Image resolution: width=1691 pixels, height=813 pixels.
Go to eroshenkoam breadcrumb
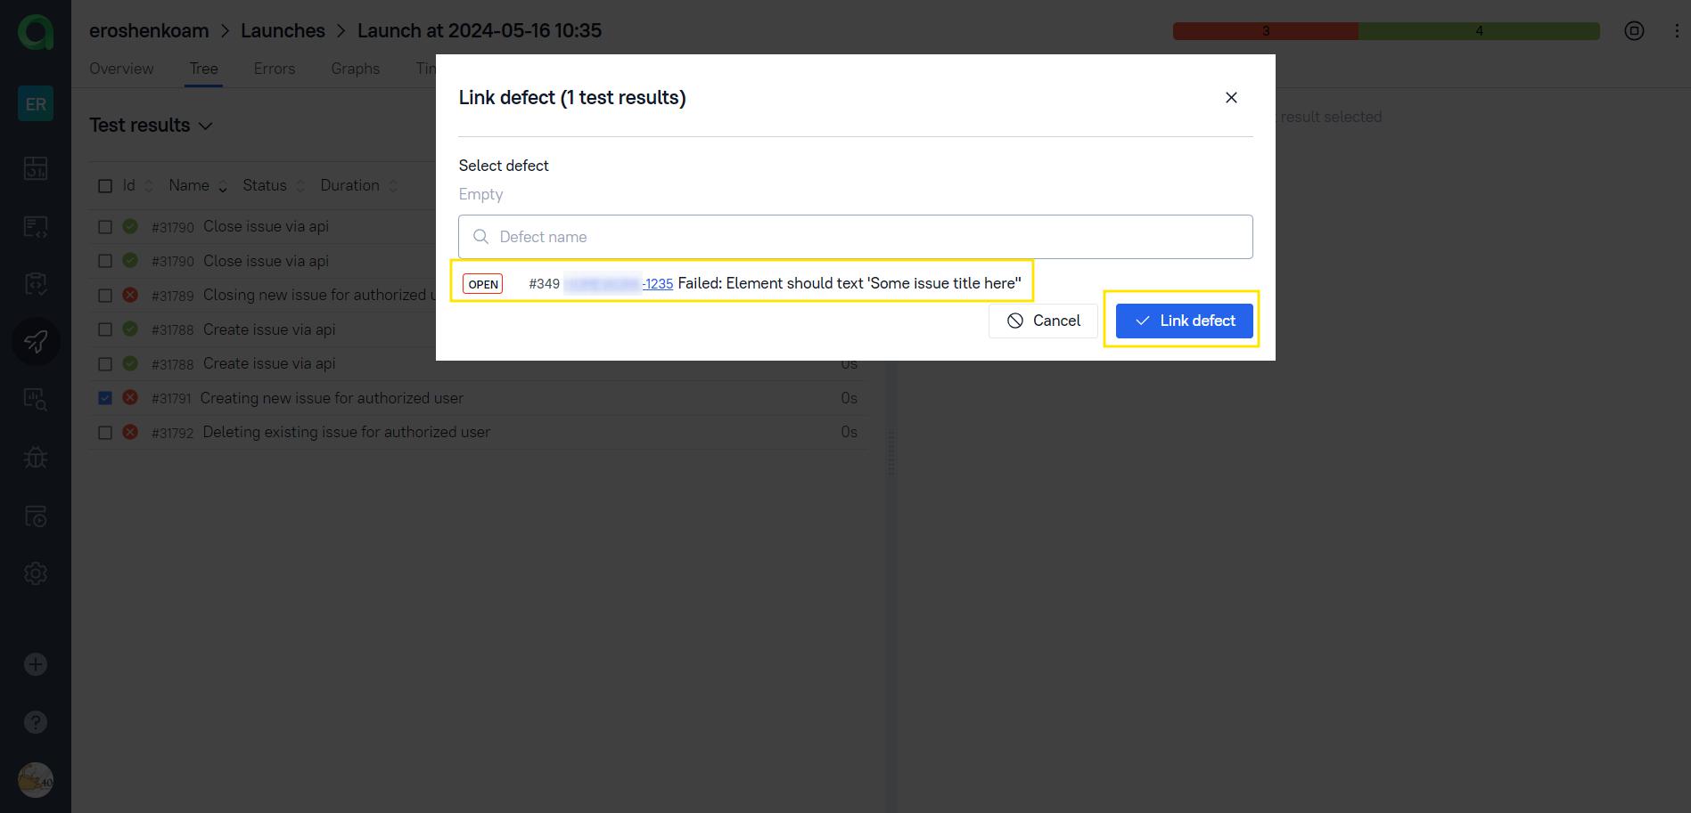coord(149,30)
